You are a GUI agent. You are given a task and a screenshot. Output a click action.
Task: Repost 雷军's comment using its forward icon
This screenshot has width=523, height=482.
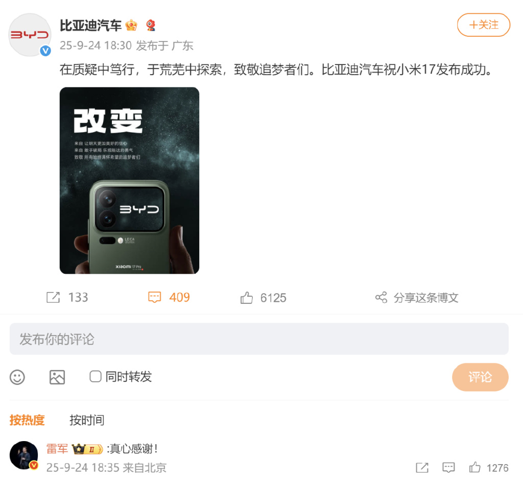[422, 467]
